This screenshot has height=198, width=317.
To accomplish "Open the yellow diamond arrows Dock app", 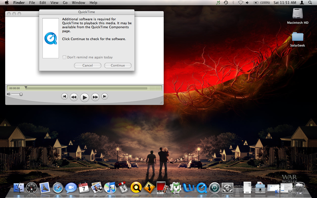I will [x=149, y=187].
